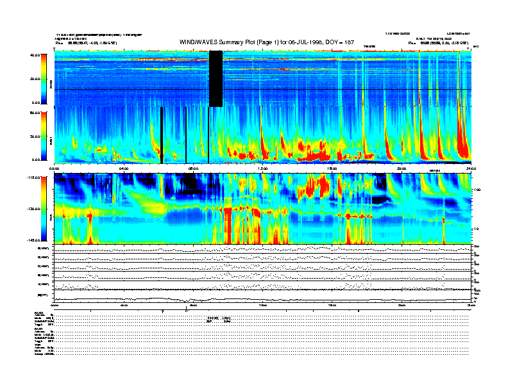Screen dimensions: 508x392
Task: Click the black horizontal line across RAD2 spectrogram
Action: click(x=263, y=89)
